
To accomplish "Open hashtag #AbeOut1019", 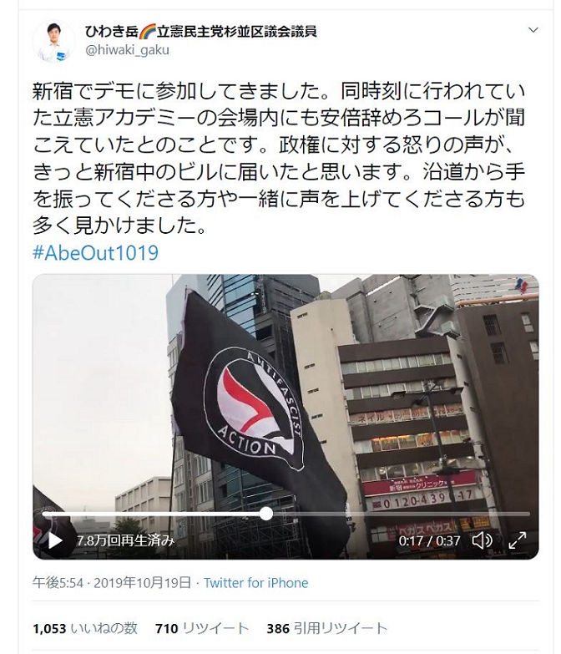I will 95,253.
